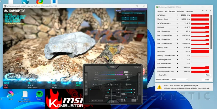Image resolution: width=217 pixels, height=109 pixels.
Task: Toggle Chromatic PostFX in Kombustor panel
Action: pyautogui.click(x=133, y=23)
